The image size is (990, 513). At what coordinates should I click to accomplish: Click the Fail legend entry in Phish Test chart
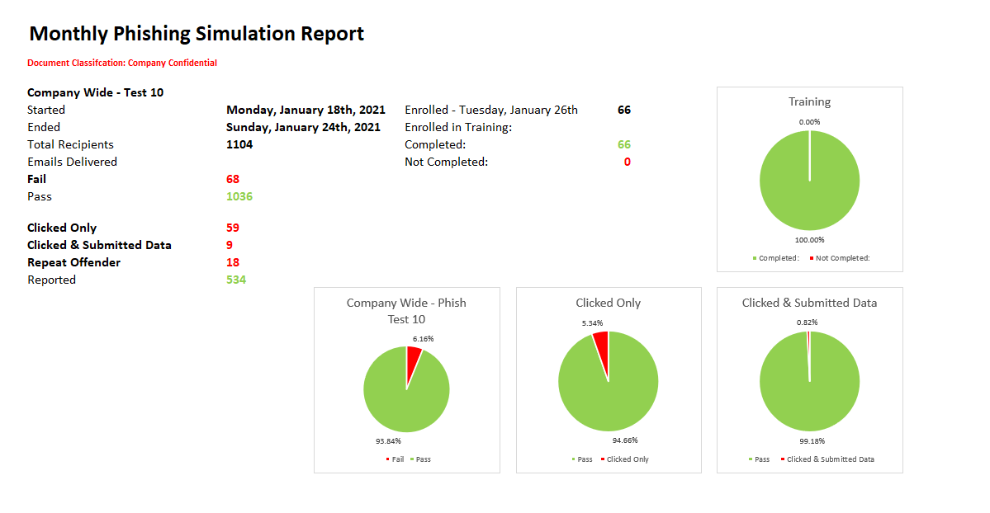point(395,459)
